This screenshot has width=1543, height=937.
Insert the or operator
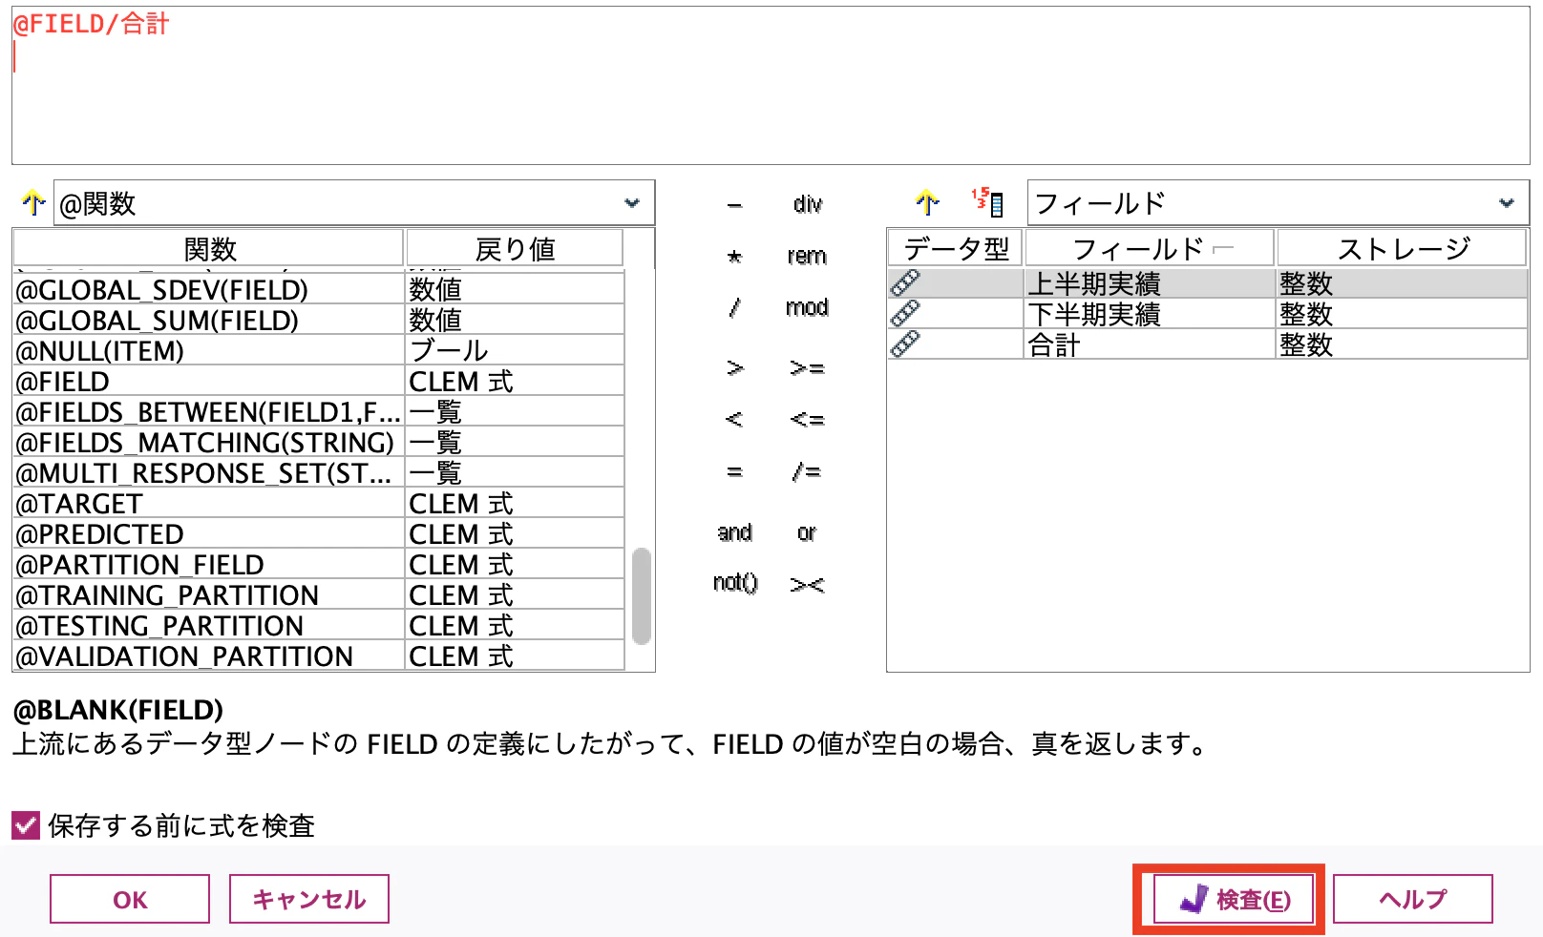tap(807, 532)
